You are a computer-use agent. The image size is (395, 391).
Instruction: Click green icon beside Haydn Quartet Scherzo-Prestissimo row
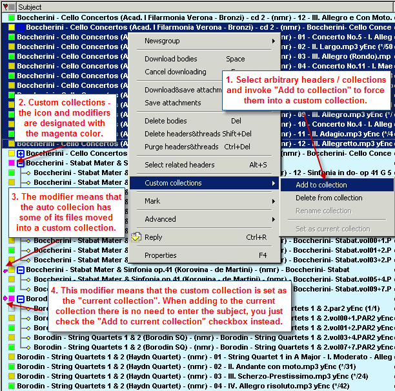11,376
